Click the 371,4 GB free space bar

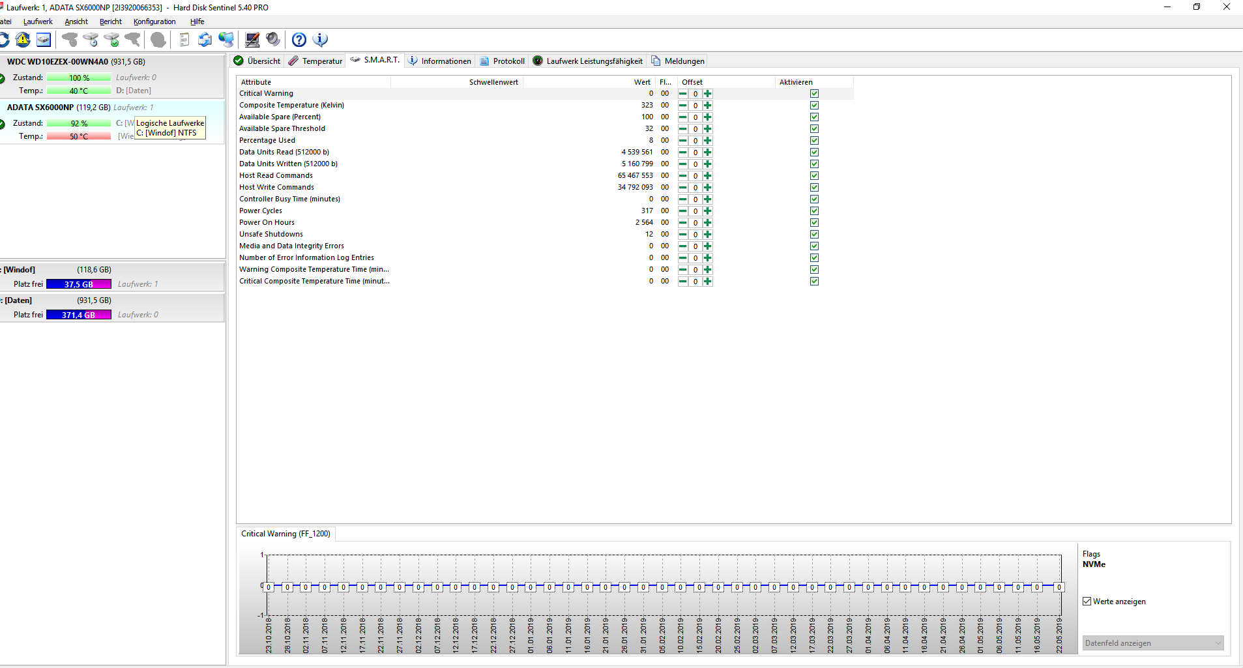pos(79,315)
